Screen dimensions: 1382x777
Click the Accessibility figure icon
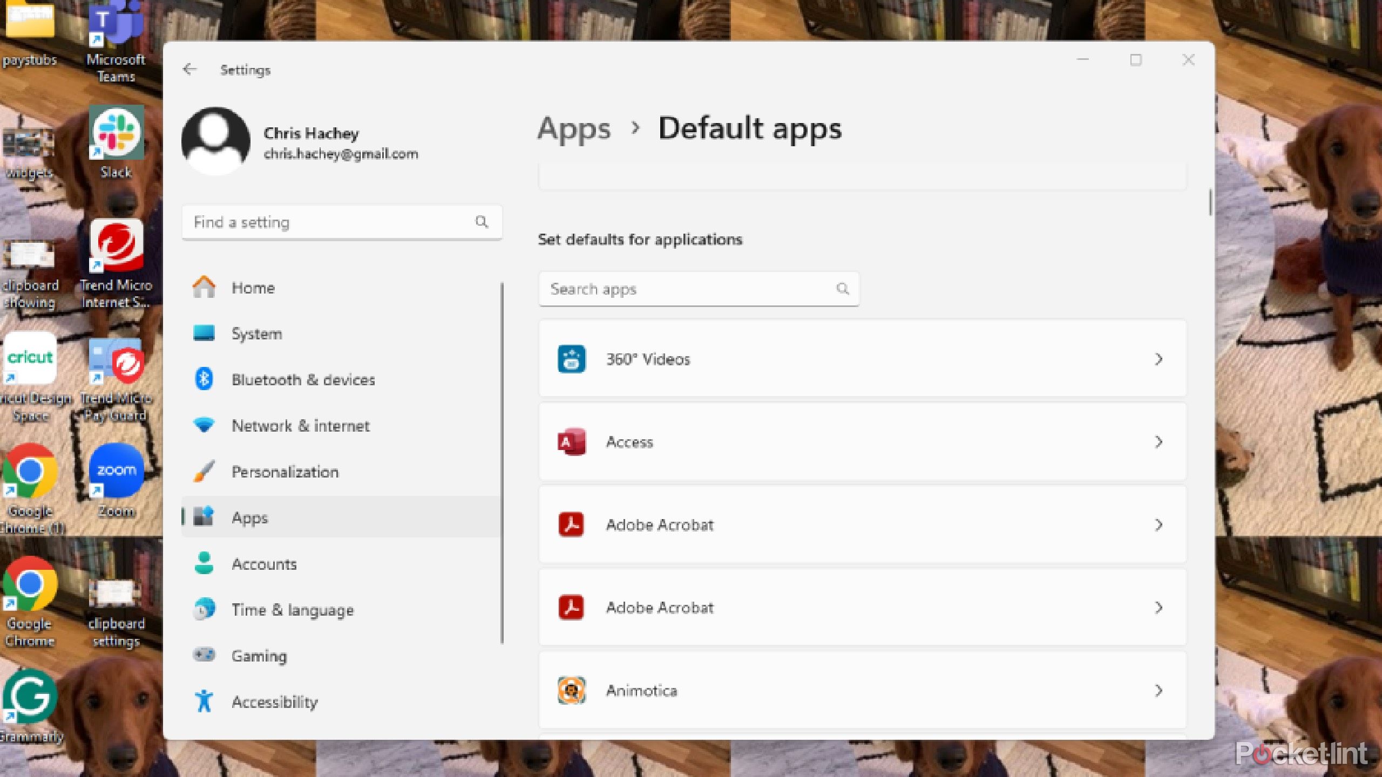[204, 701]
